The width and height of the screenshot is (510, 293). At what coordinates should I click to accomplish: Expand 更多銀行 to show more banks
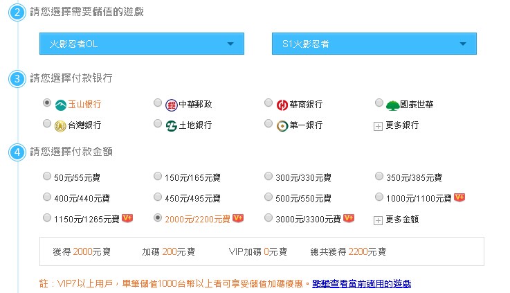coord(397,125)
